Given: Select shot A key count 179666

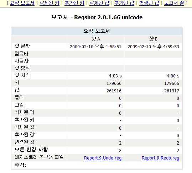Looking at the screenshot, I should coord(114,83).
